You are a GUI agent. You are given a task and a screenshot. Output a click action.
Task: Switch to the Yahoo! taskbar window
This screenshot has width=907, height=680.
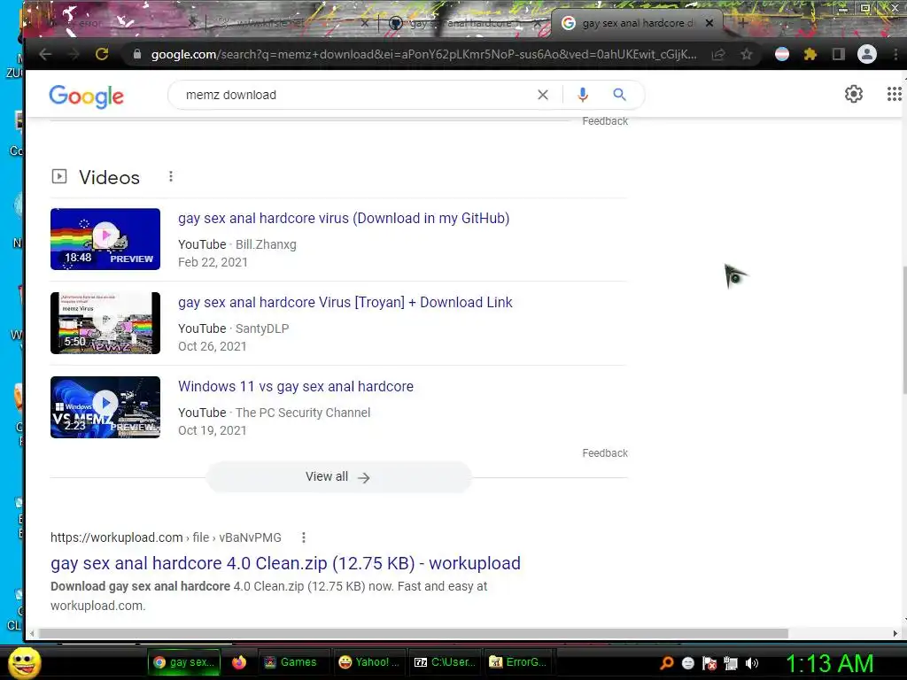click(x=369, y=662)
